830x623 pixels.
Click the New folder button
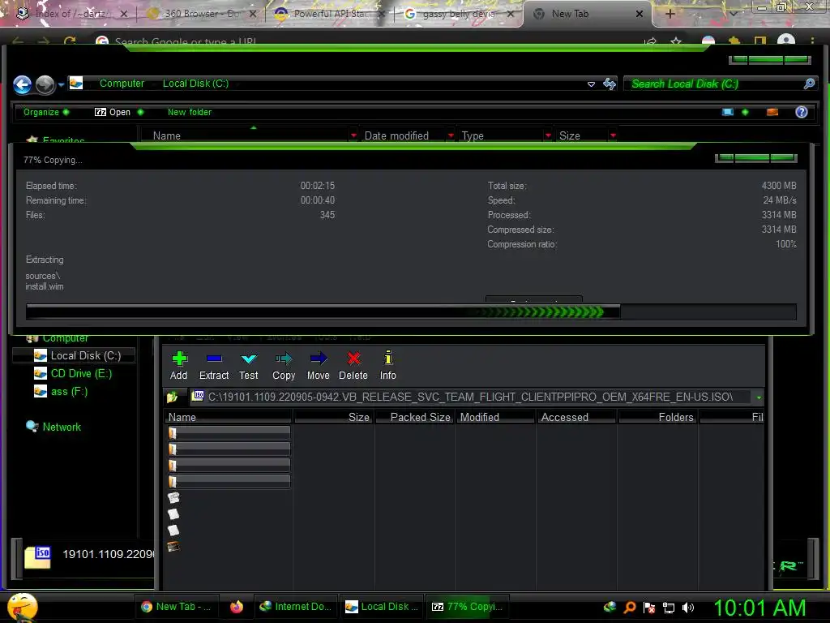point(190,112)
